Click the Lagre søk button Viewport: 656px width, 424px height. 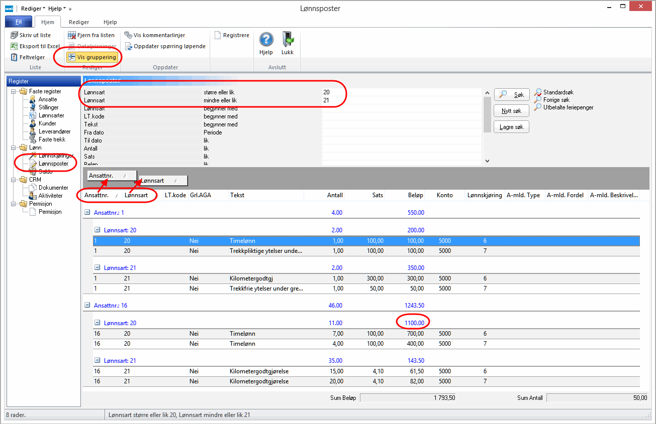click(511, 127)
